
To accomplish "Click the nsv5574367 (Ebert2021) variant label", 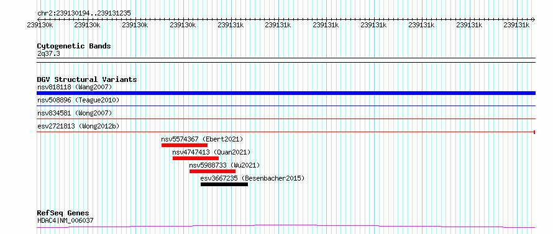I will click(202, 139).
